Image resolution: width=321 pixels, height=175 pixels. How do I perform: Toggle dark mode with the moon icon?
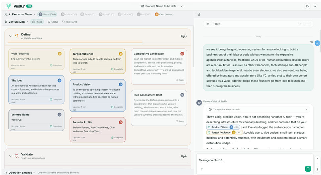point(307,6)
